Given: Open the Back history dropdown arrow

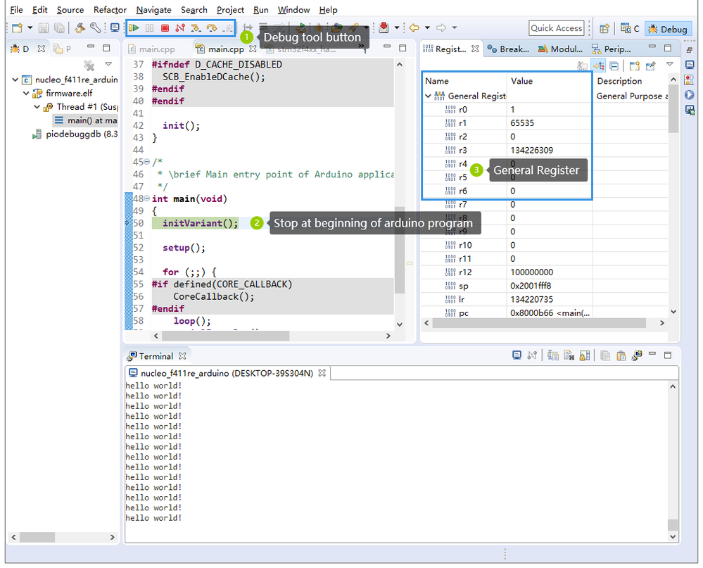Looking at the screenshot, I should 427,27.
